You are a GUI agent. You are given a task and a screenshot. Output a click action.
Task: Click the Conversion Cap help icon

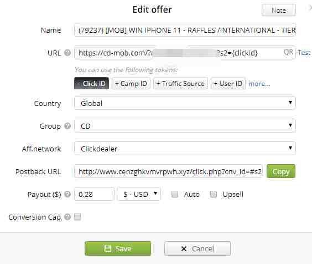(67, 217)
